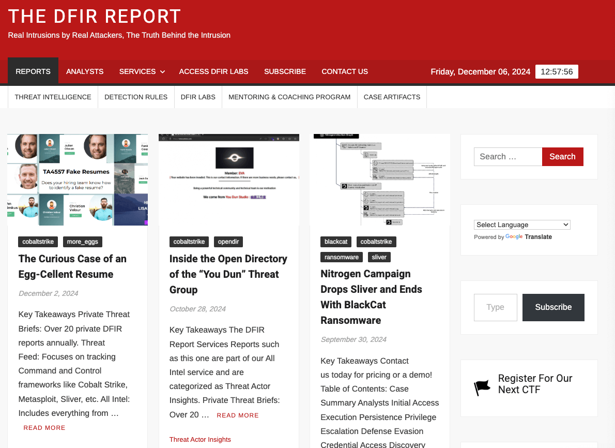
Task: Click the CTF flag icon
Action: 482,387
